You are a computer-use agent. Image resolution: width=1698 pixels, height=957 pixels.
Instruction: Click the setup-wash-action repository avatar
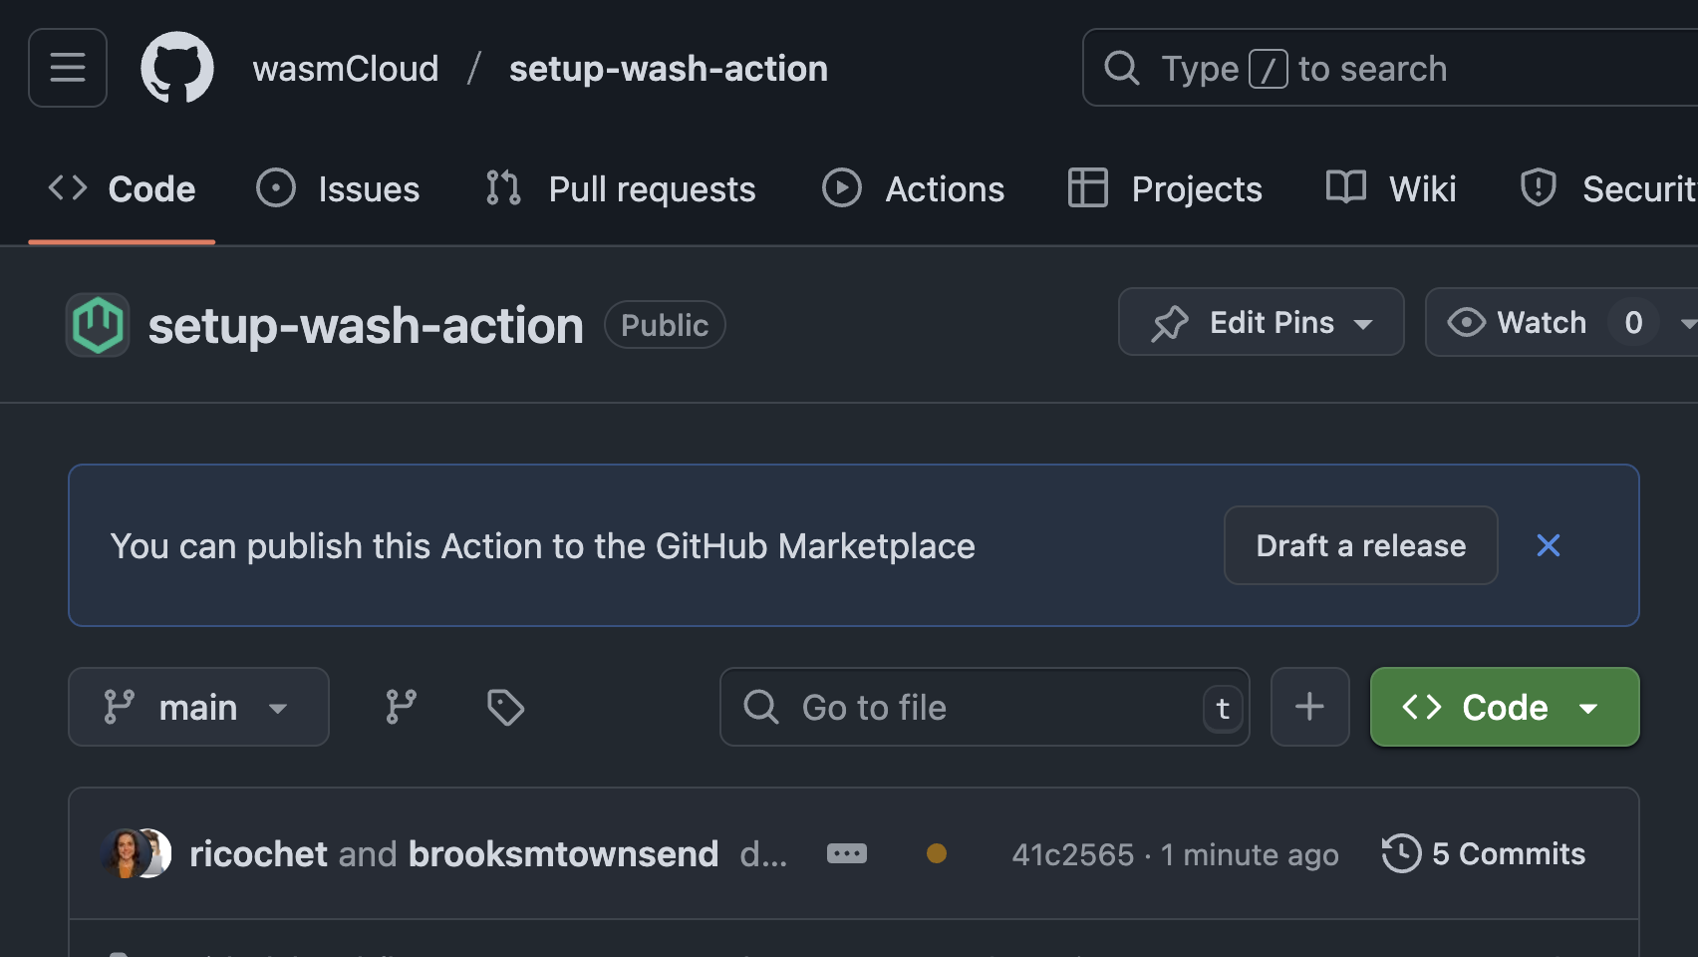tap(97, 324)
